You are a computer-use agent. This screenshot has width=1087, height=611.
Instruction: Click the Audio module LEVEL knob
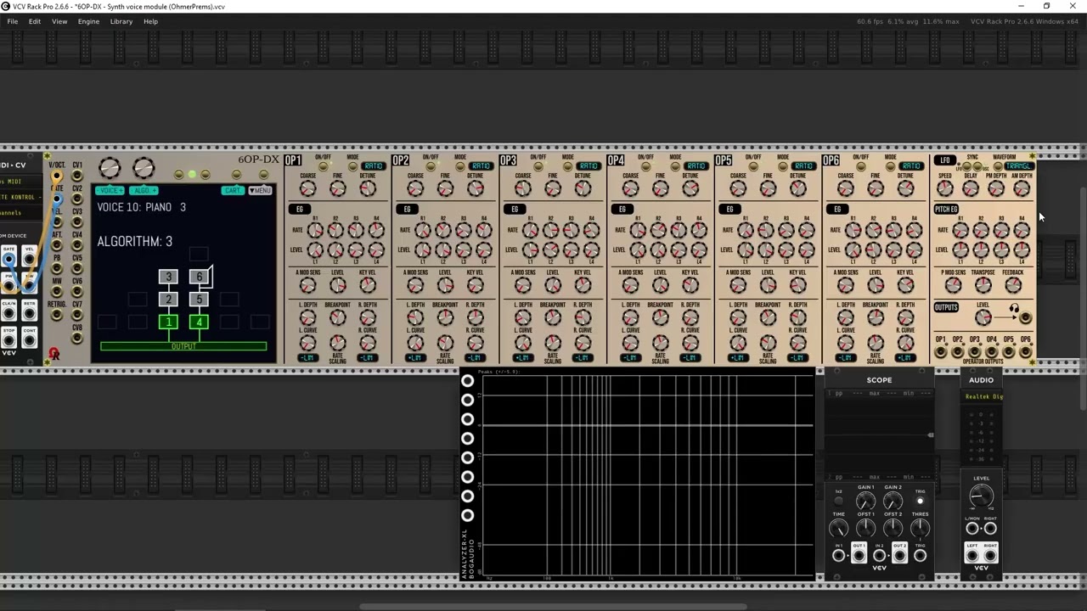coord(981,496)
